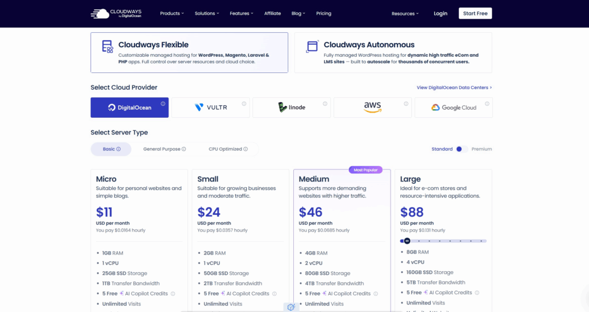Screen dimensions: 589x312
Task: Go to the Affiliate page
Action: click(273, 13)
